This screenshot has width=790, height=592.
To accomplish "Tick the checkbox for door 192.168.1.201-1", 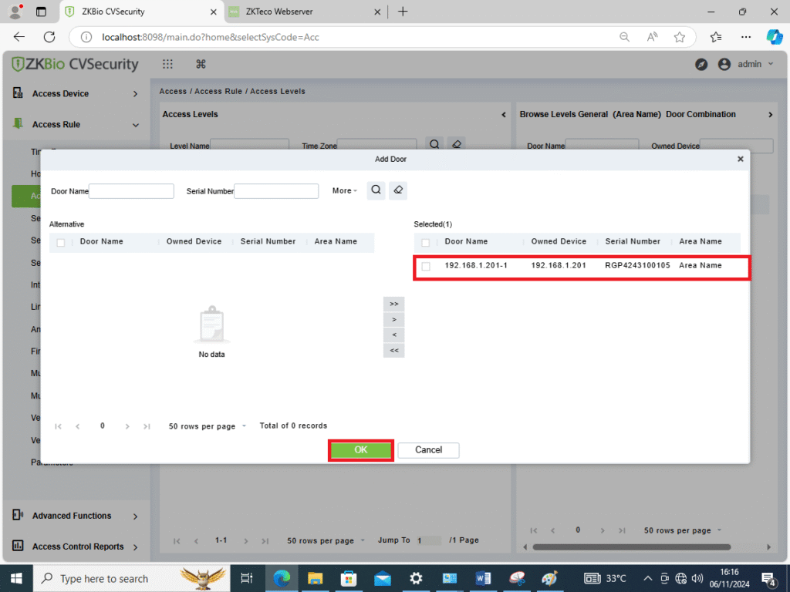I will tap(426, 266).
